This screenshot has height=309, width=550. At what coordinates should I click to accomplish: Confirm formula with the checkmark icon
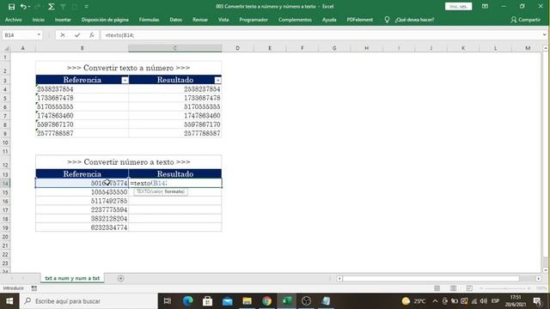pos(77,35)
